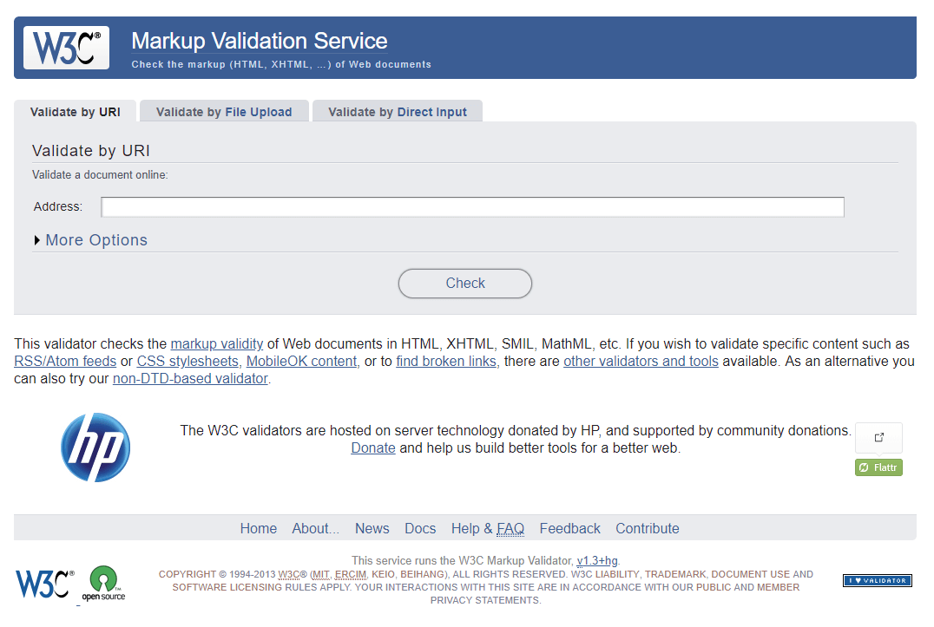Open Help & FAQ in the footer menu
This screenshot has height=627, width=934.
pos(488,528)
